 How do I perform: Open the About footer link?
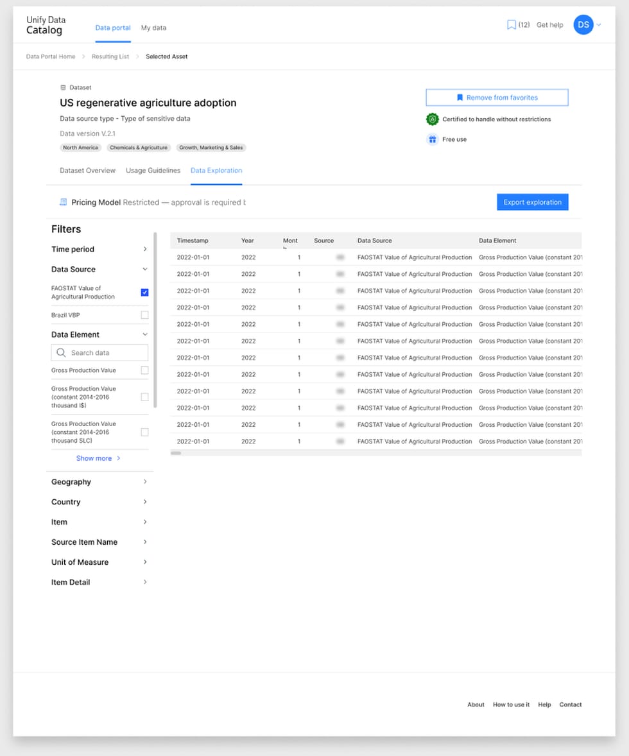pyautogui.click(x=476, y=705)
